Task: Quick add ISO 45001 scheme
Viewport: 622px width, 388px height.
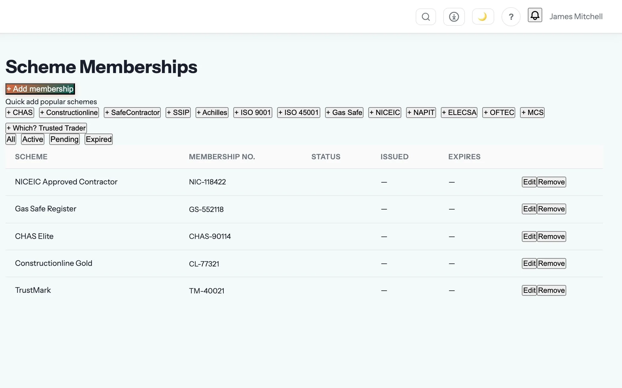Action: 299,113
